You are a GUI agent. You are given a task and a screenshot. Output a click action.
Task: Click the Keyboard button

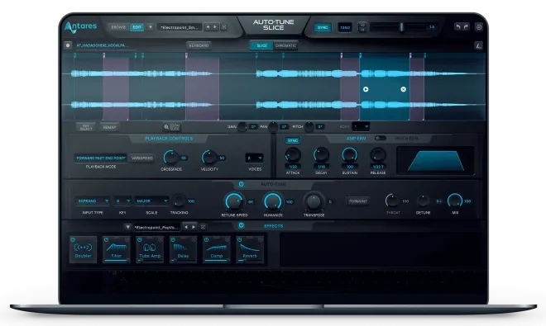[x=199, y=45]
